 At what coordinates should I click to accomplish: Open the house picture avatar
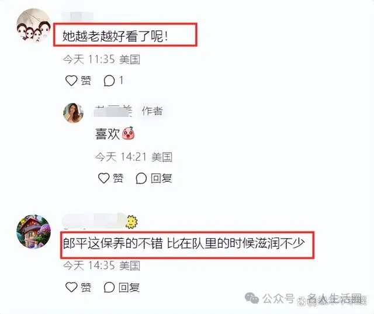[33, 232]
